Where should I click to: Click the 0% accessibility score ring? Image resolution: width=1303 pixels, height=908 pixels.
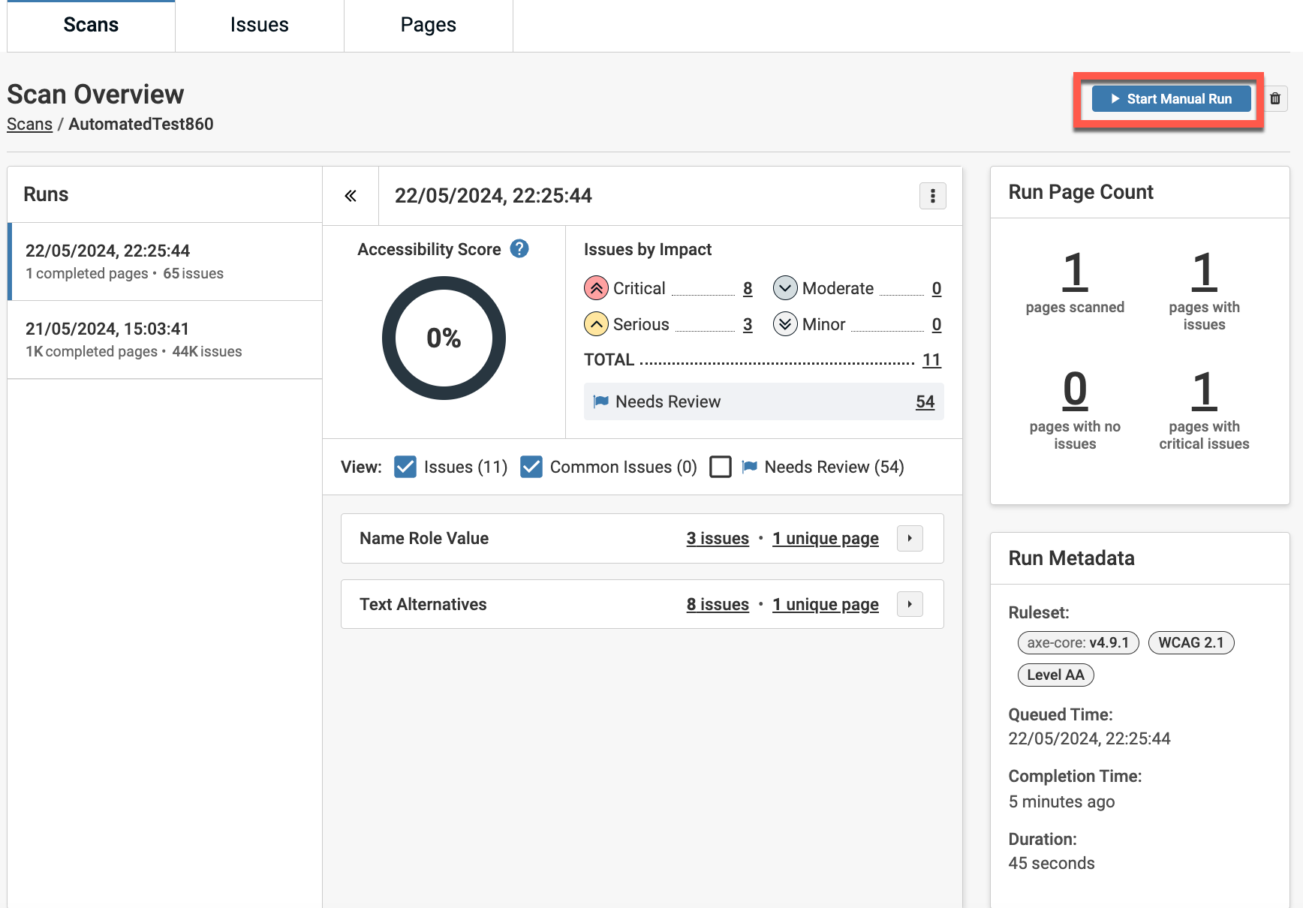(x=444, y=338)
